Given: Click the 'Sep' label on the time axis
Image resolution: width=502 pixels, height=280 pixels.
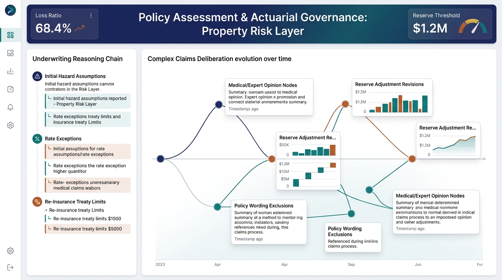Looking at the screenshot, I should click(351, 264).
